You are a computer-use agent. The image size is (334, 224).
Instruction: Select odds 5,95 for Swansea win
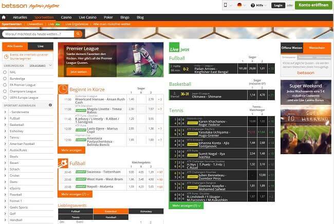coord(132,172)
